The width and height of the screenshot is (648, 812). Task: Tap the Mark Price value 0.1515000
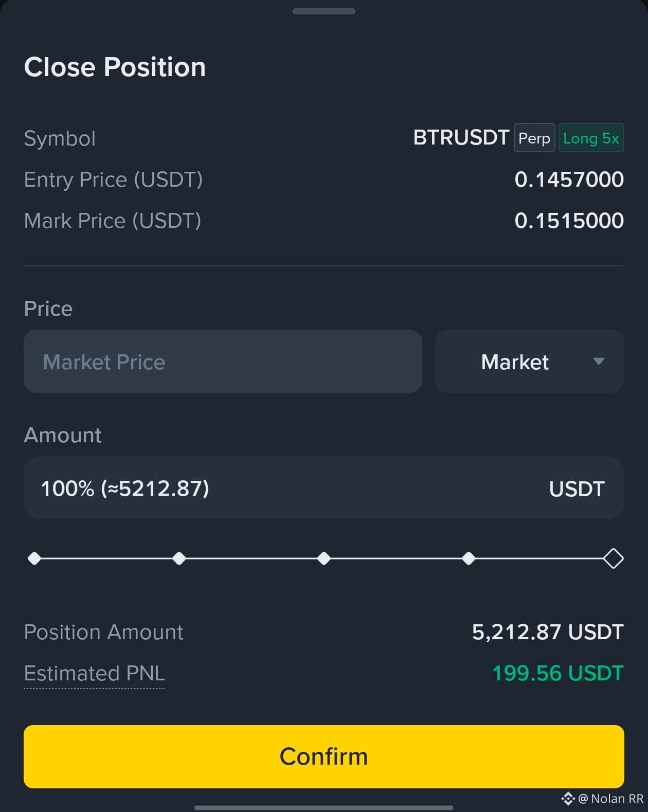tap(569, 221)
